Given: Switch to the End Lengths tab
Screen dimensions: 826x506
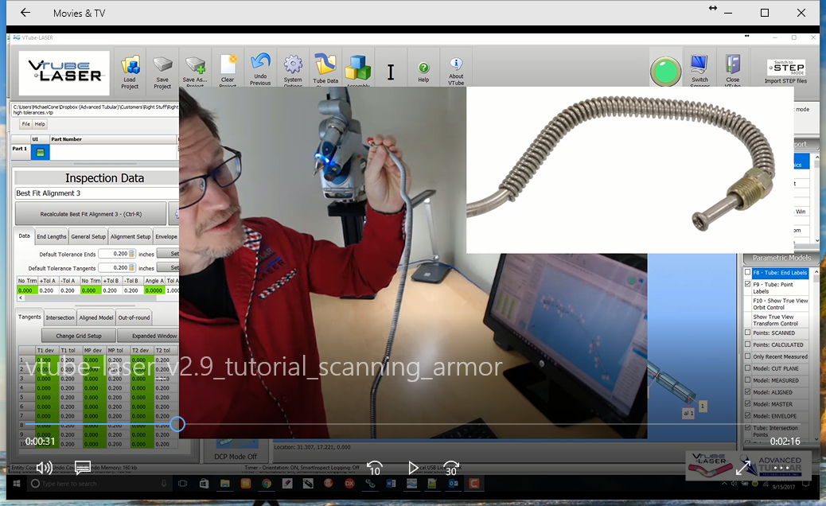Looking at the screenshot, I should (52, 236).
